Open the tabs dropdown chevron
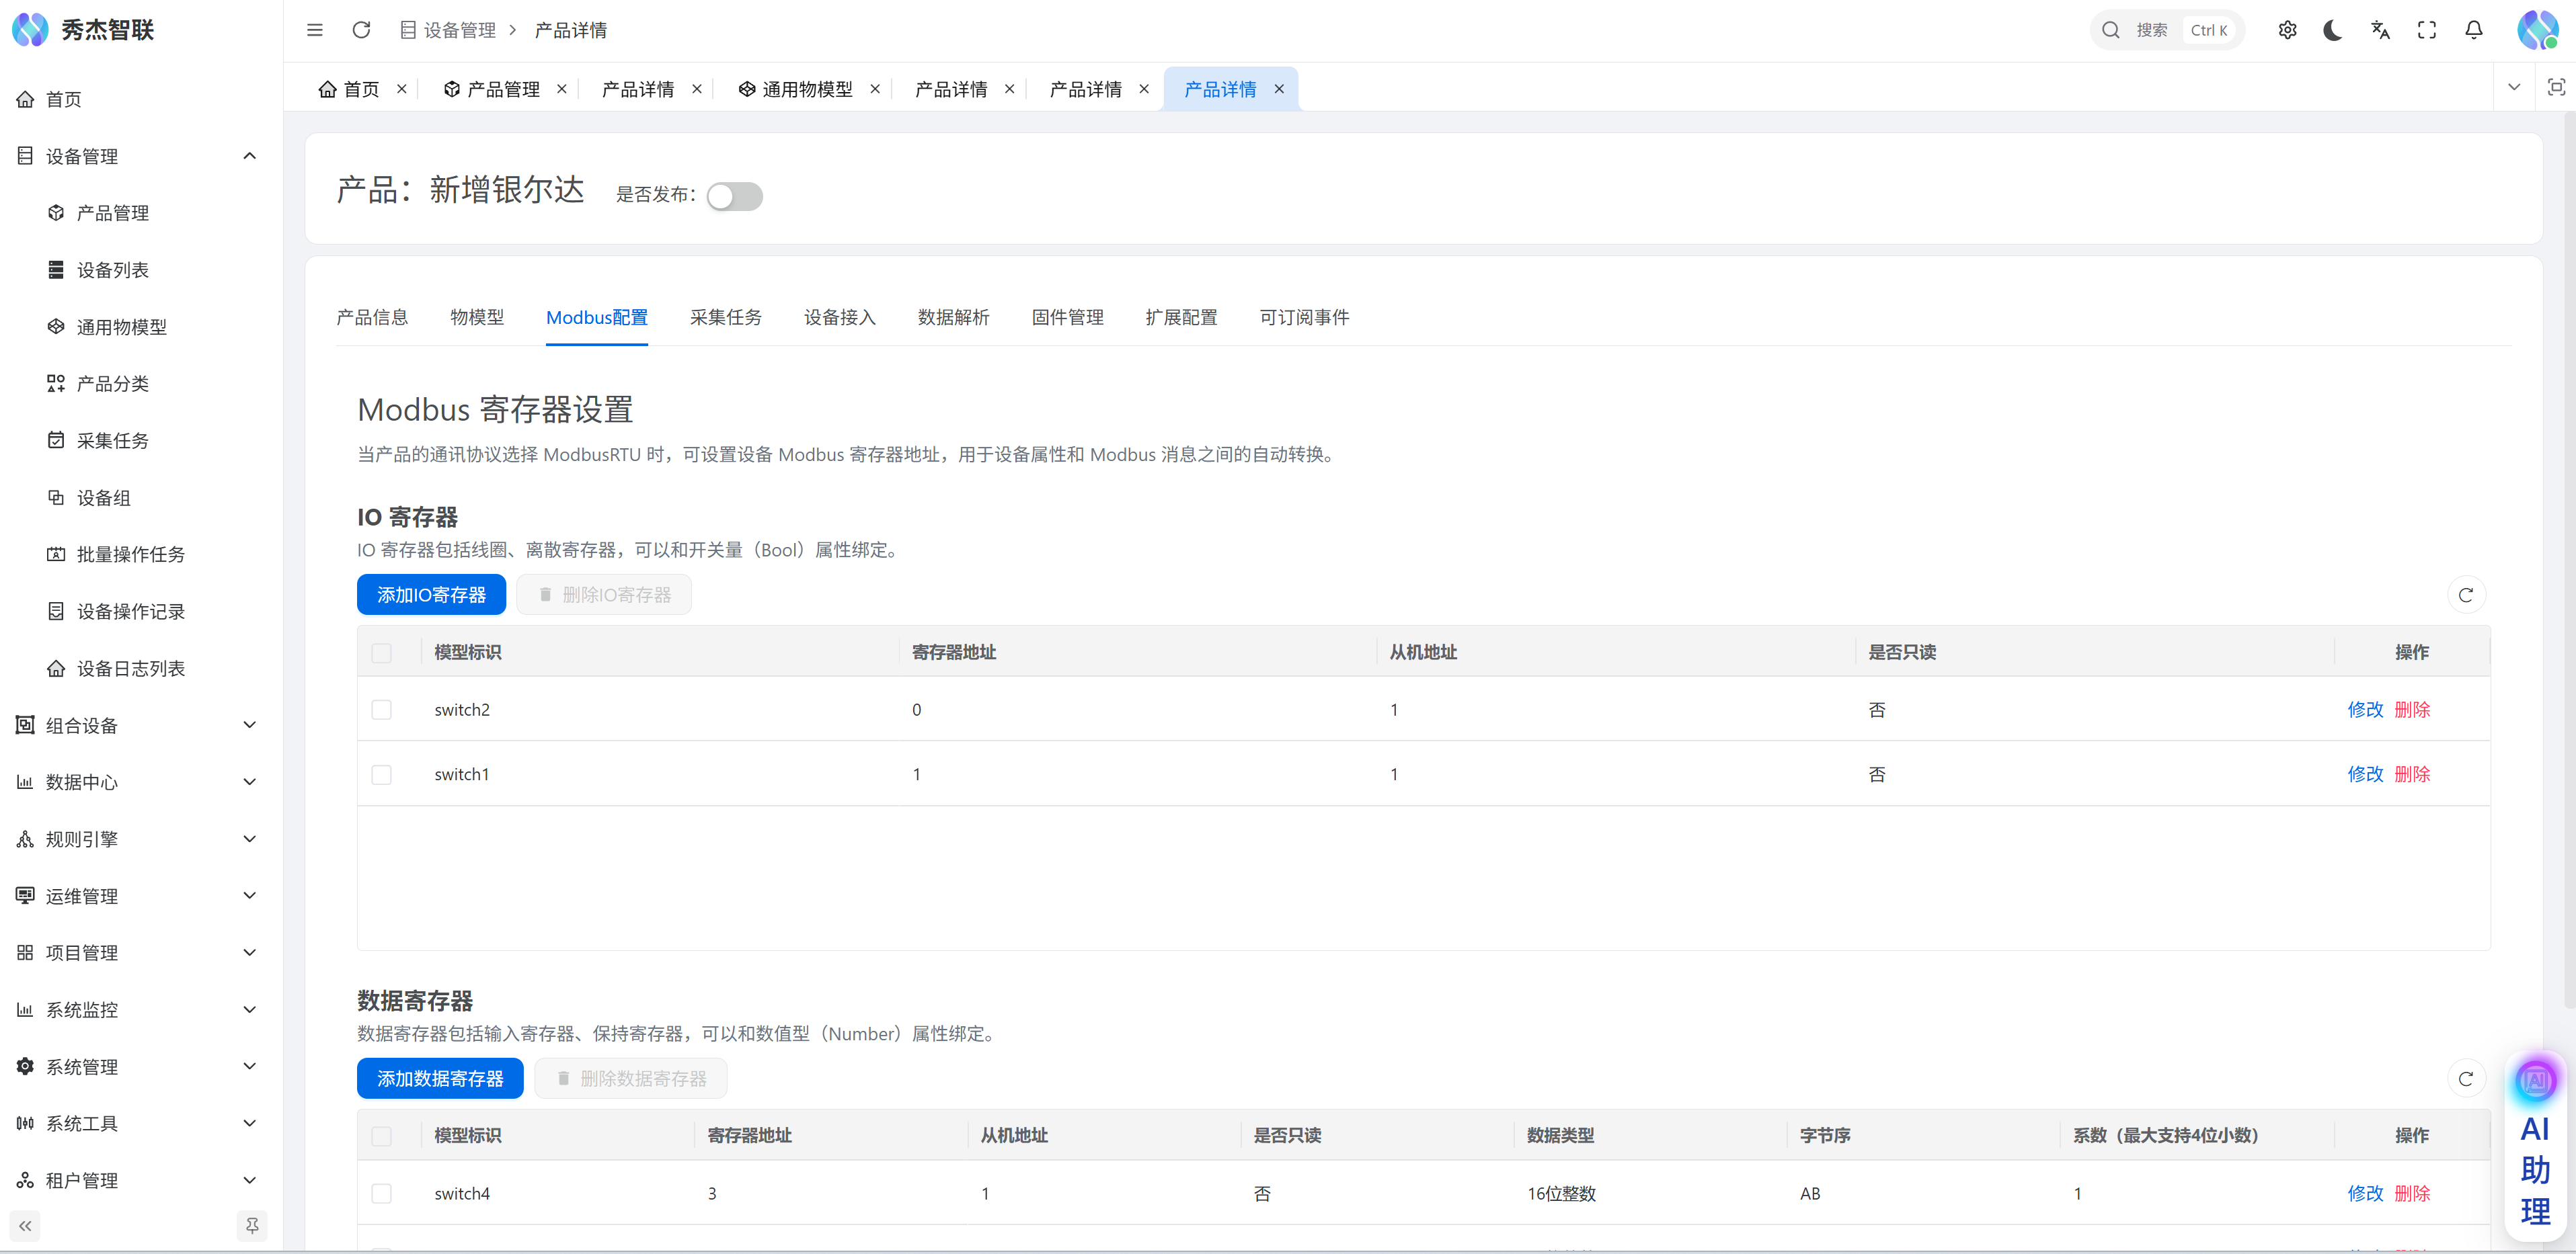This screenshot has height=1254, width=2576. point(2513,87)
